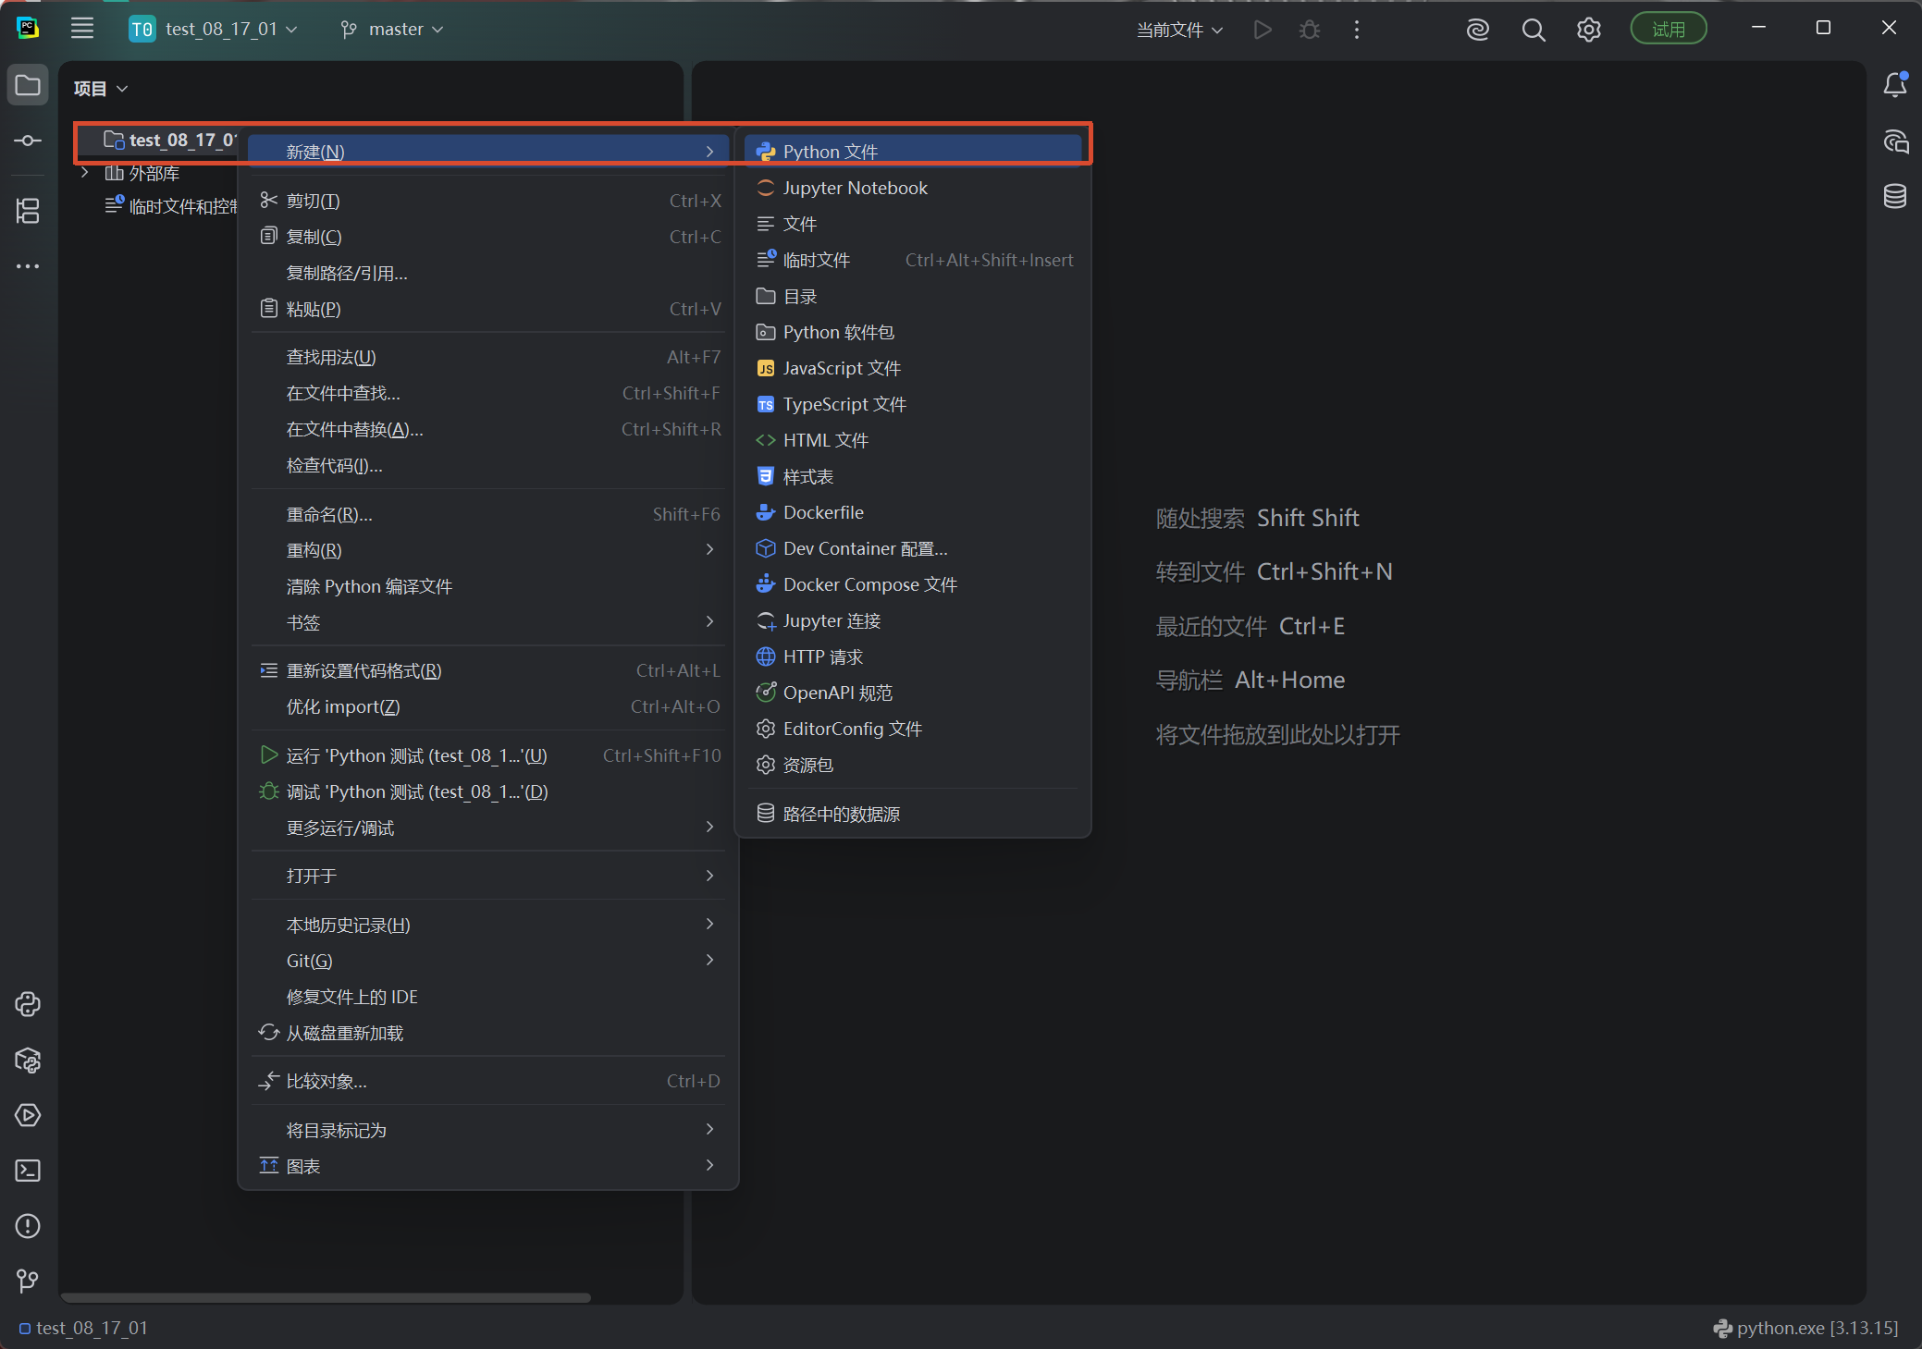
Task: Open Search Everywhere magnifier
Action: [1534, 30]
